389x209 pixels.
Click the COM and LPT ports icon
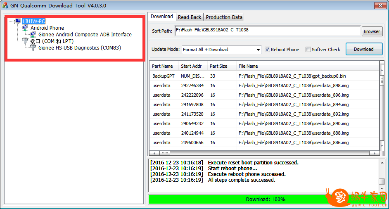25,41
